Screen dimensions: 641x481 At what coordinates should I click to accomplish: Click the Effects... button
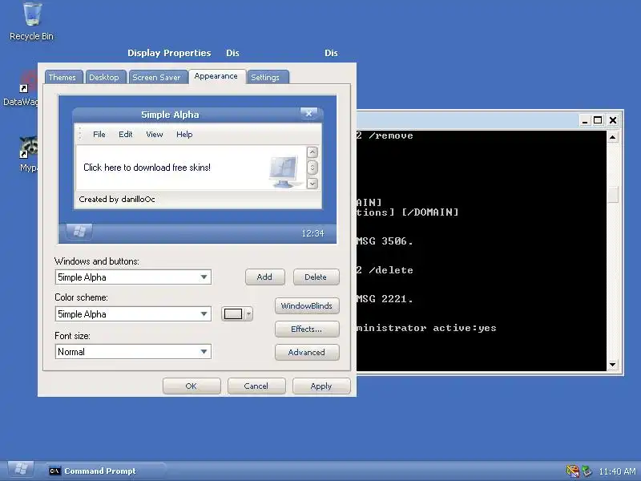[307, 329]
